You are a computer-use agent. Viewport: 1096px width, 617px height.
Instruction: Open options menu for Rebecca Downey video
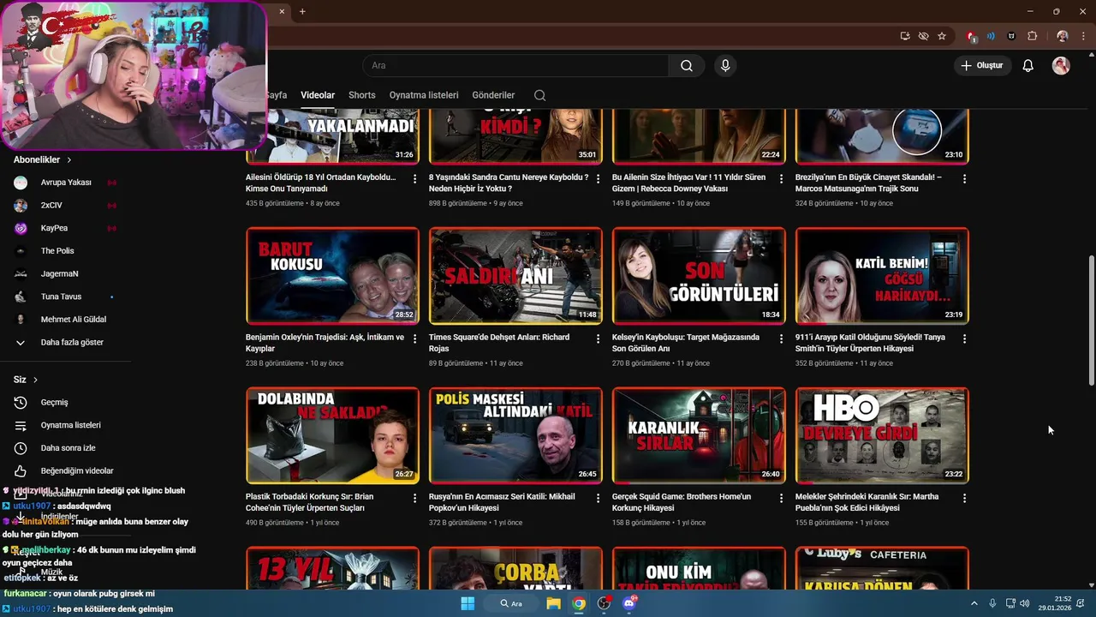click(x=781, y=178)
